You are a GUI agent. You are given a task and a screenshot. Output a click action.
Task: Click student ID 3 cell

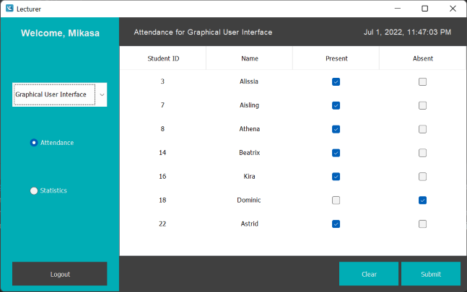[162, 81]
